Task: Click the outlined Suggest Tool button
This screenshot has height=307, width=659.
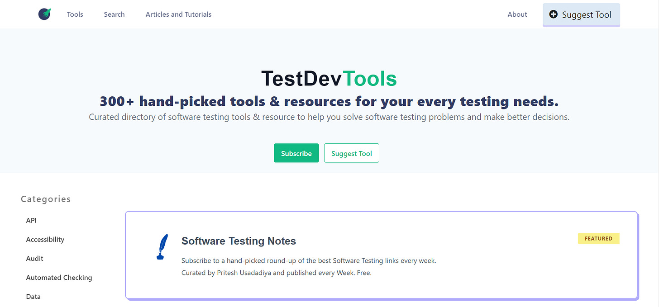Action: point(352,153)
